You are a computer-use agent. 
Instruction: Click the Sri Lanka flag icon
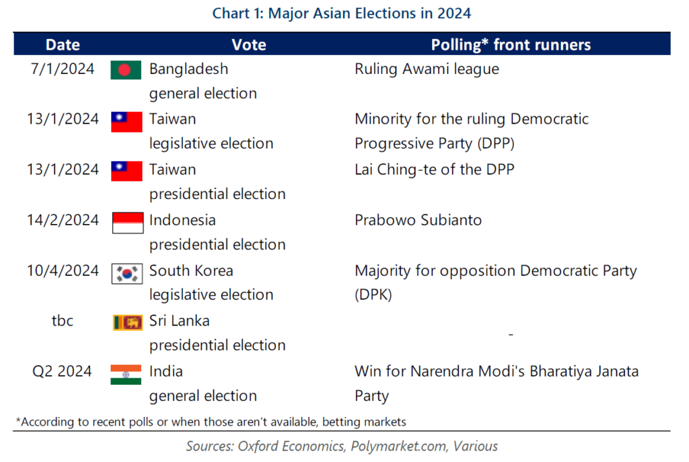(127, 322)
